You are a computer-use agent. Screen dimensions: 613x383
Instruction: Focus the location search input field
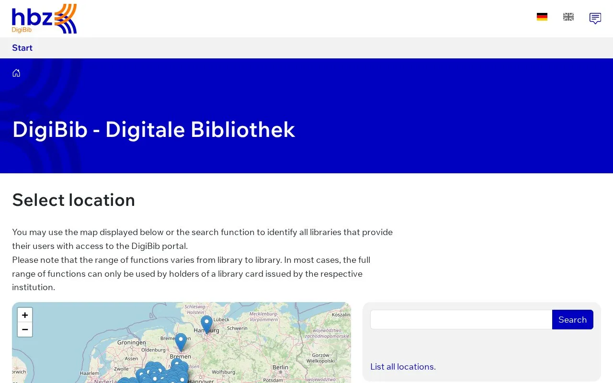pyautogui.click(x=461, y=319)
